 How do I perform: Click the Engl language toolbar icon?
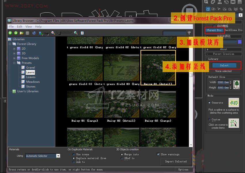click(x=46, y=33)
